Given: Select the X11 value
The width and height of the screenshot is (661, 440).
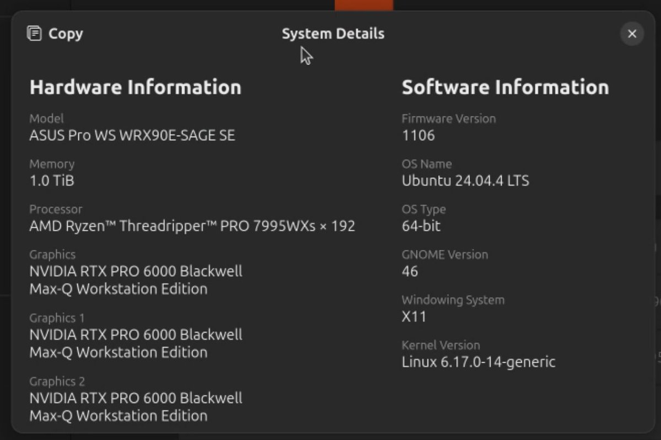Looking at the screenshot, I should pos(414,316).
